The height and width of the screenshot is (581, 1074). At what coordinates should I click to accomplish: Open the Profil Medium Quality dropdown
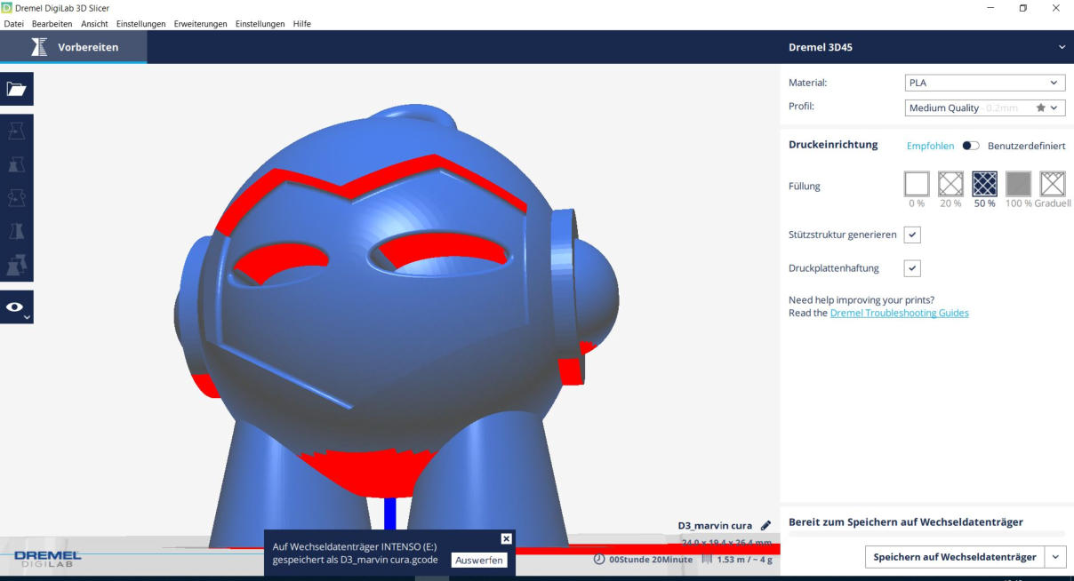pos(984,107)
